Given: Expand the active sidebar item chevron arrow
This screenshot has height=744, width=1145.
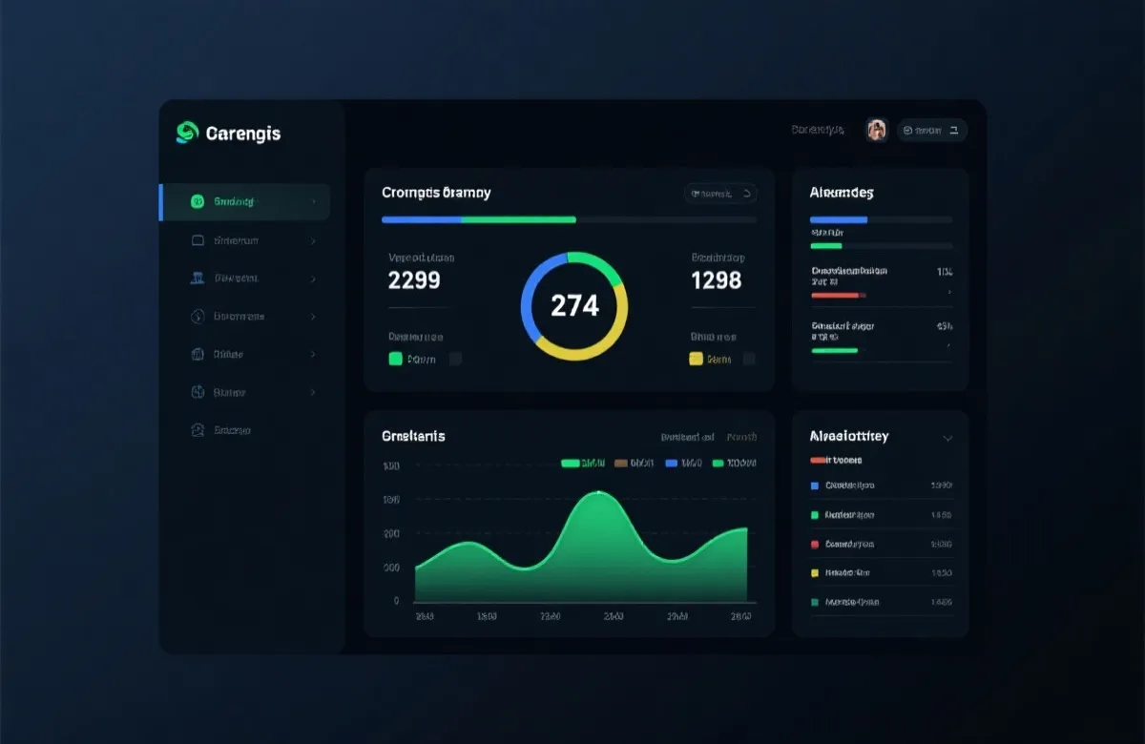Looking at the screenshot, I should (x=313, y=201).
